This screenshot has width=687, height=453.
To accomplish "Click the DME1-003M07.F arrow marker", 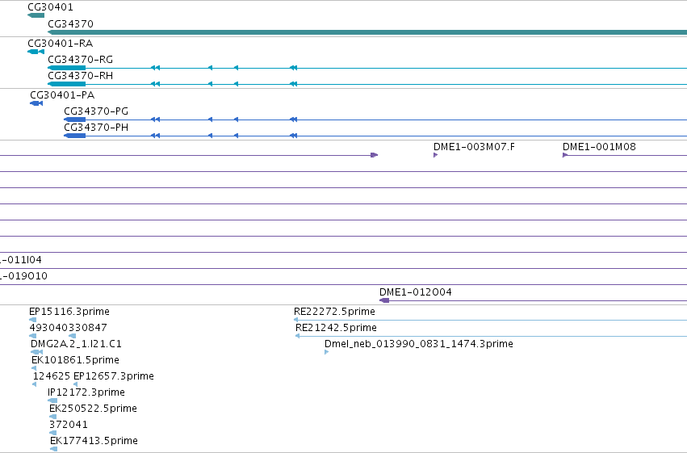I will [435, 155].
